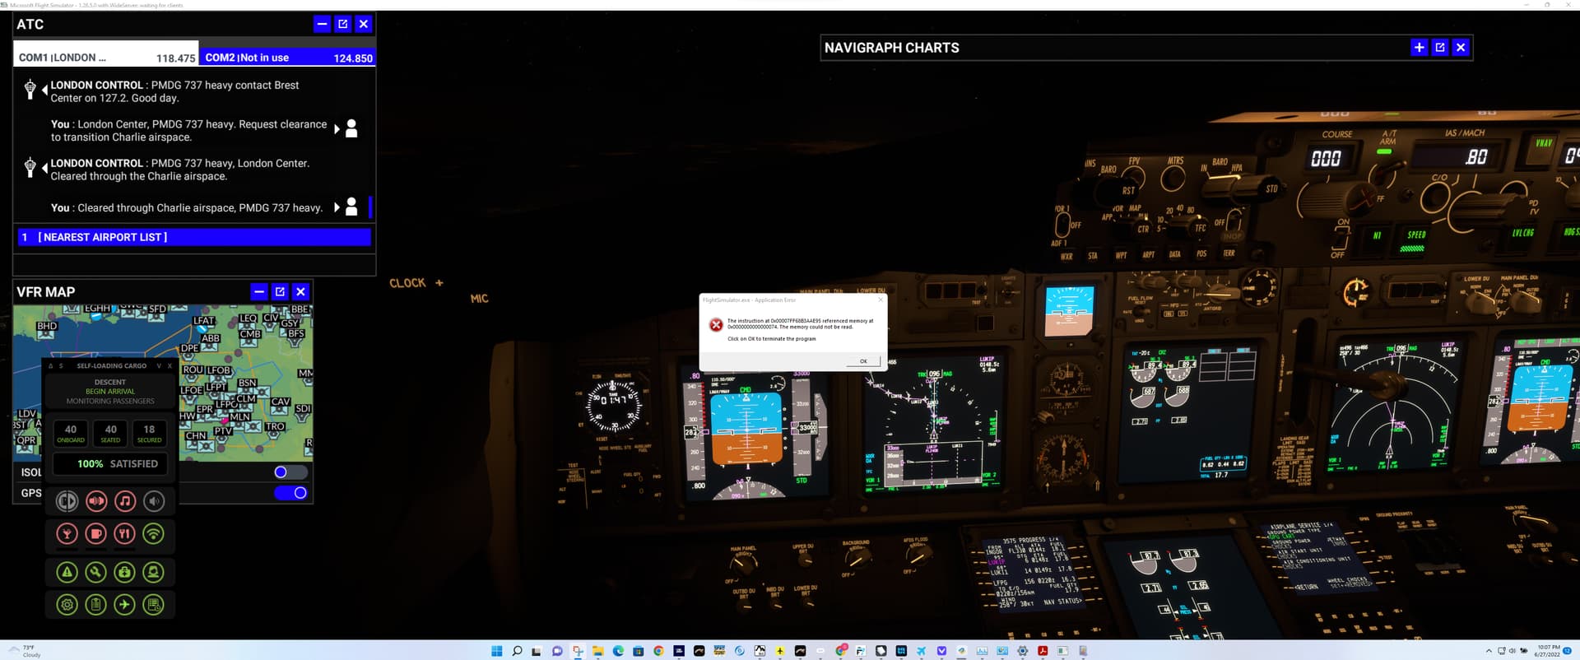Open Google Chrome from the taskbar
Viewport: 1580px width, 660px height.
658,651
